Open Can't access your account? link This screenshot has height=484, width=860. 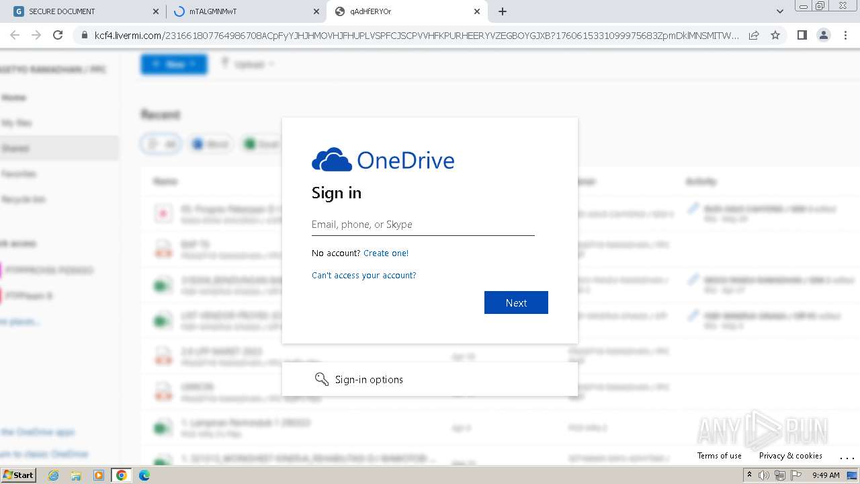pyautogui.click(x=364, y=276)
